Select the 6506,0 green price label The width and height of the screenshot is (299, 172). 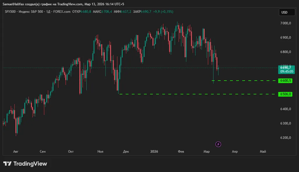[286, 94]
